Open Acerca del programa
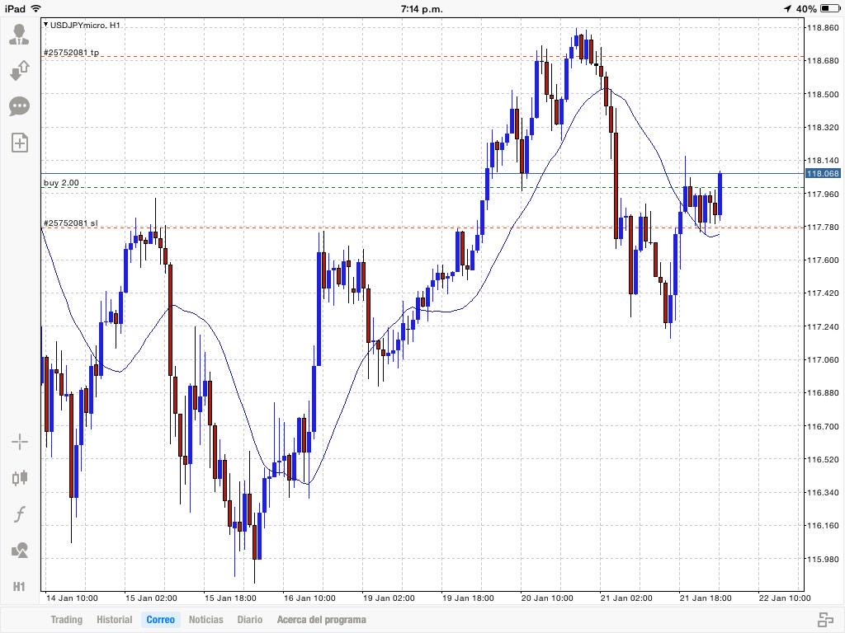This screenshot has height=633, width=845. pyautogui.click(x=321, y=620)
